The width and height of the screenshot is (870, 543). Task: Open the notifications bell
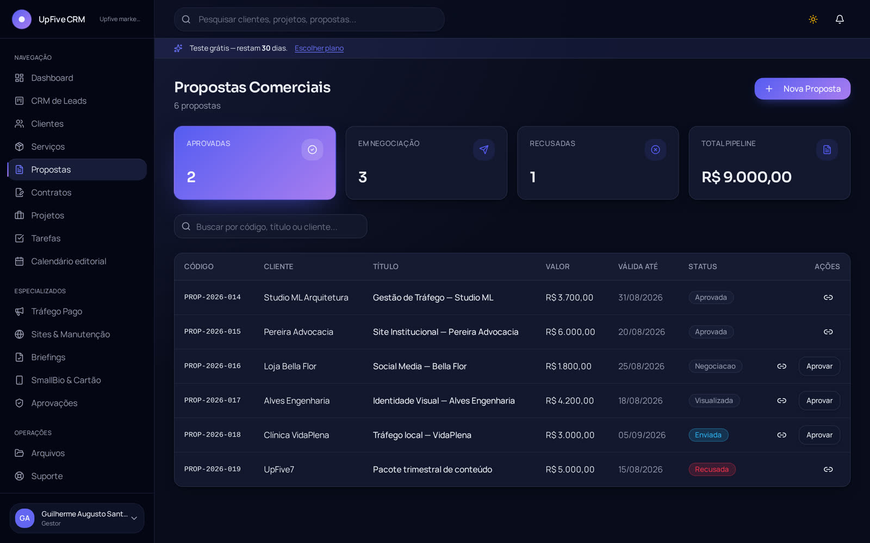[840, 19]
